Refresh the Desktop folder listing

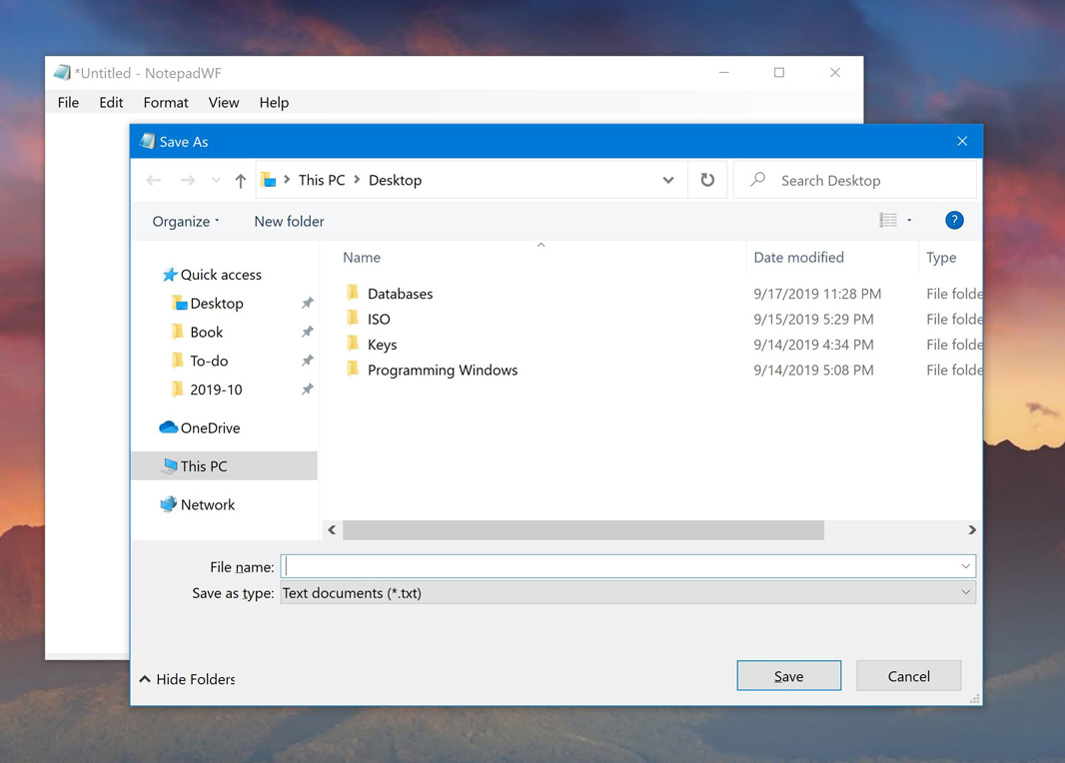707,181
